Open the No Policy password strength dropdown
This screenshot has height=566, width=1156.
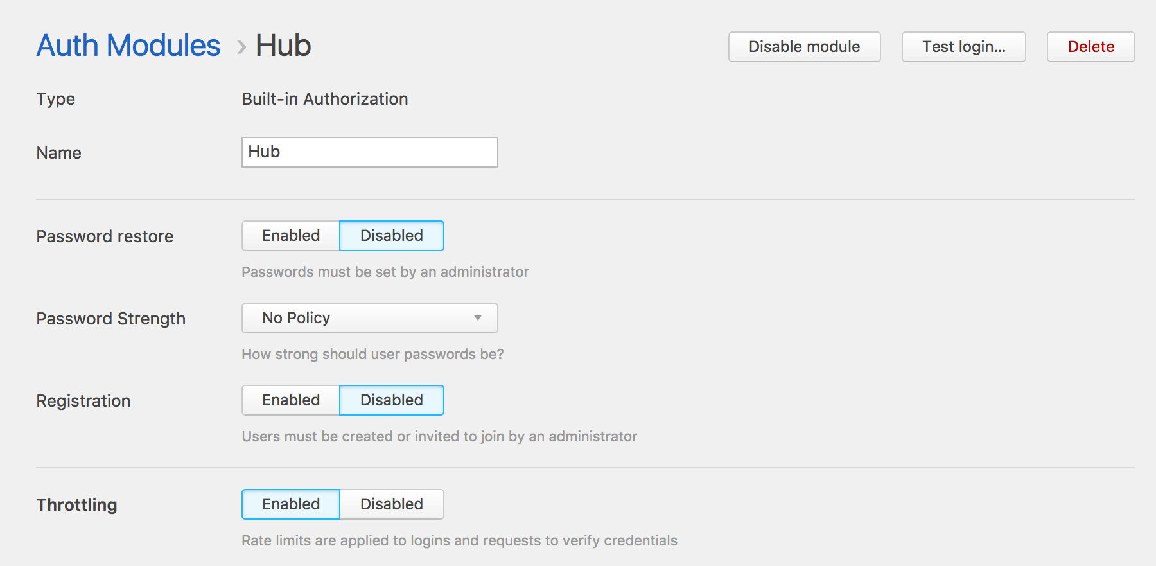360,318
